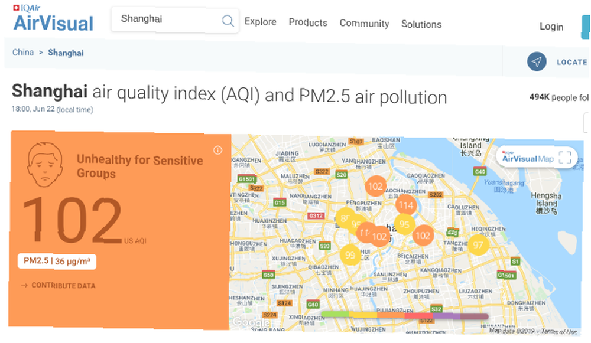Click the Jiading label on the map

point(287,156)
